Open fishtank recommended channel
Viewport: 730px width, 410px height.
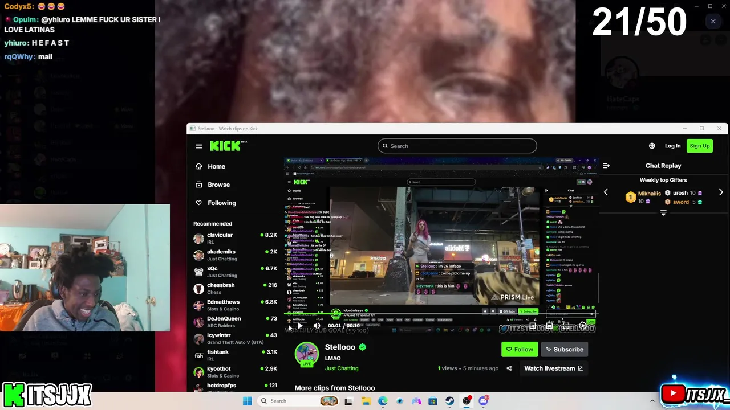point(235,355)
